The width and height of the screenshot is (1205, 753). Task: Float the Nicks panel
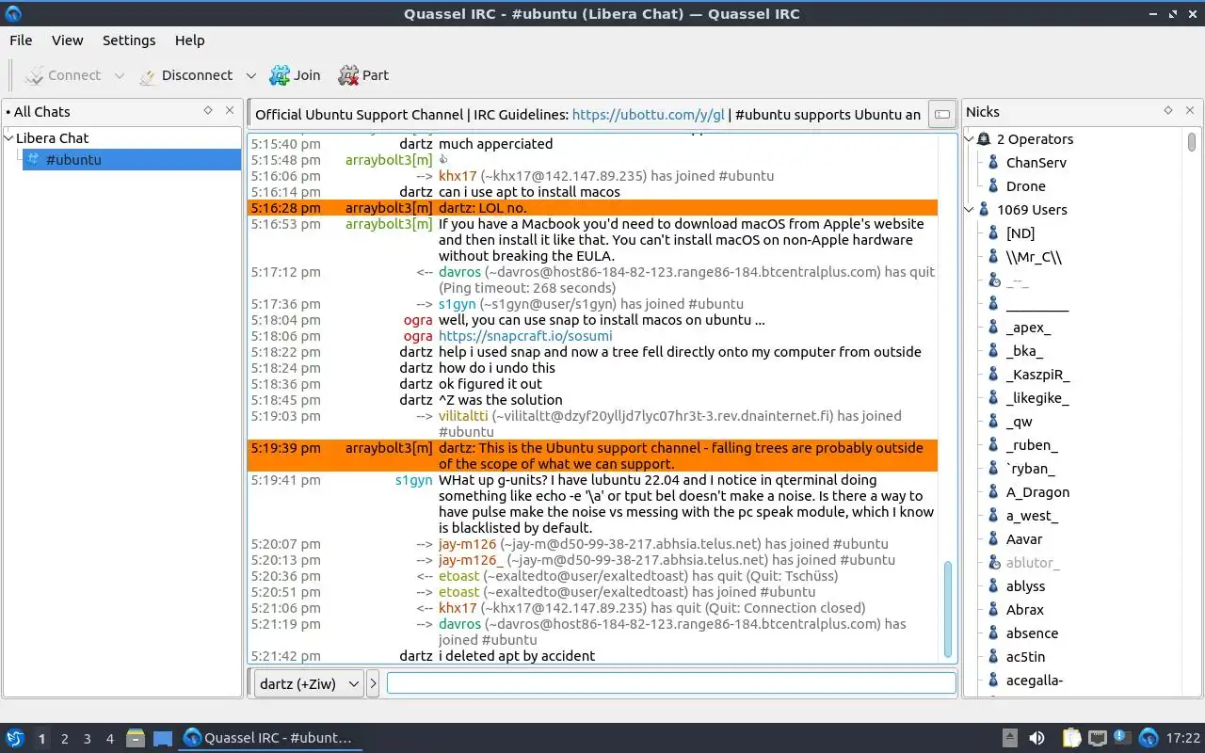point(1168,111)
